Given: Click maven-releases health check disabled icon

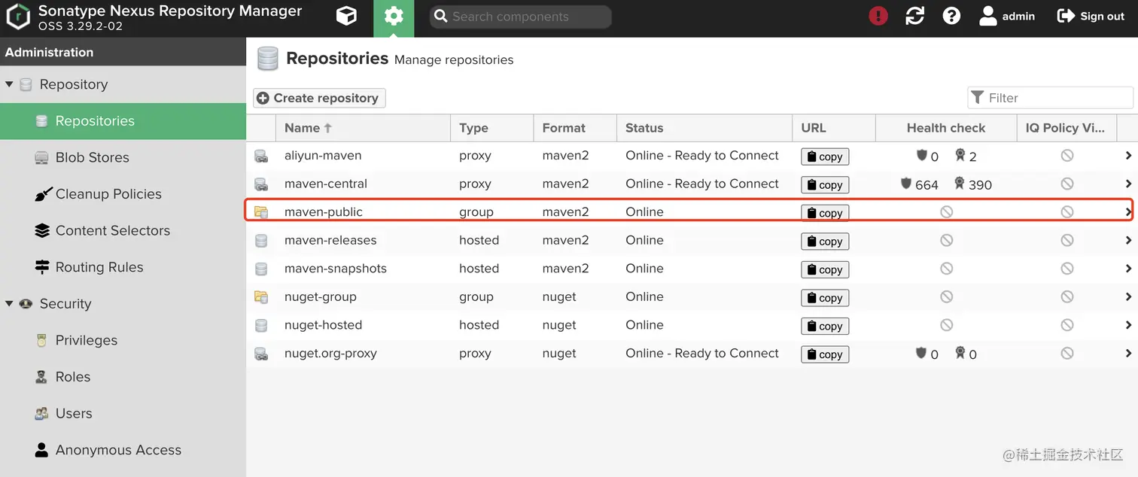Looking at the screenshot, I should (x=946, y=241).
